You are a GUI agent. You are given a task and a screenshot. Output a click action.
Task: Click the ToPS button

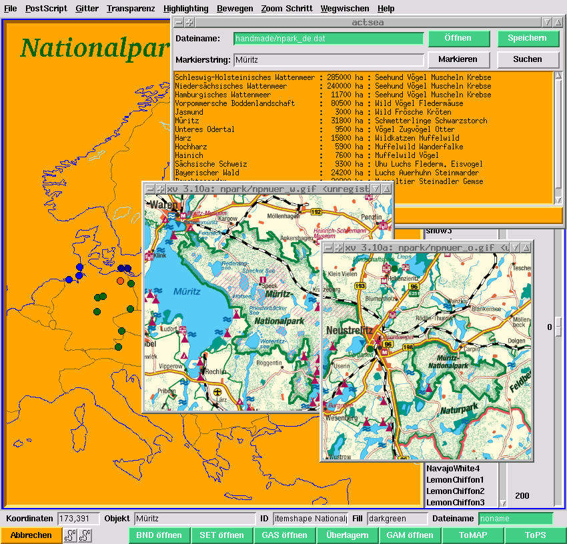pos(535,535)
